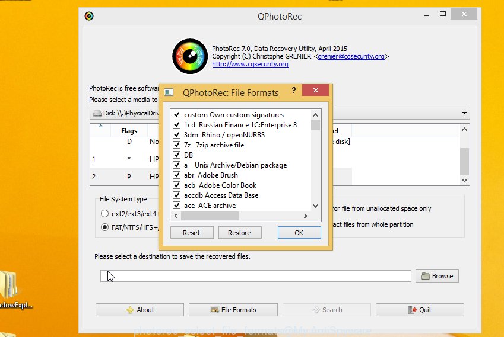Open the About button
Image resolution: width=504 pixels, height=337 pixels.
140,310
